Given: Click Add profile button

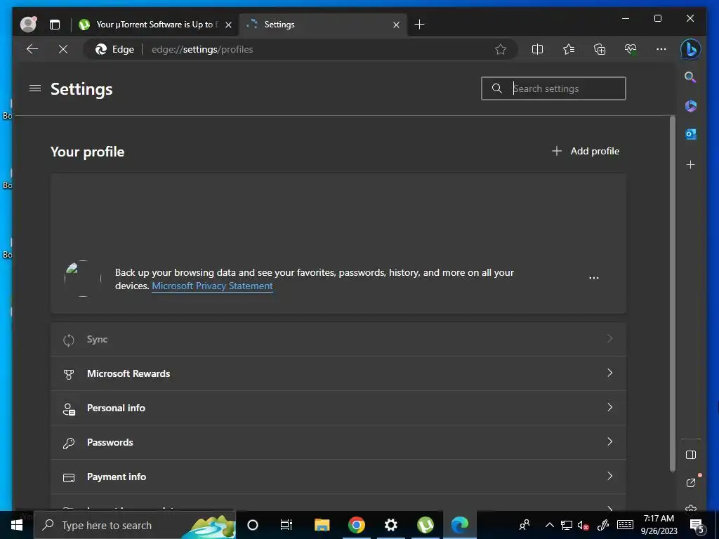Looking at the screenshot, I should click(586, 152).
